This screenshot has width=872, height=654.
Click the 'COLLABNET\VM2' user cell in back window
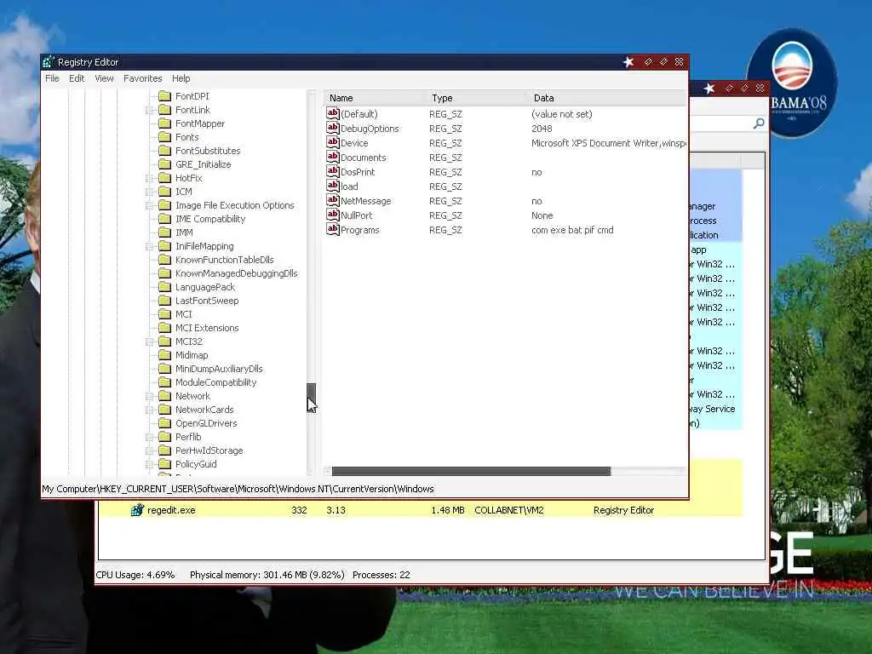[509, 510]
